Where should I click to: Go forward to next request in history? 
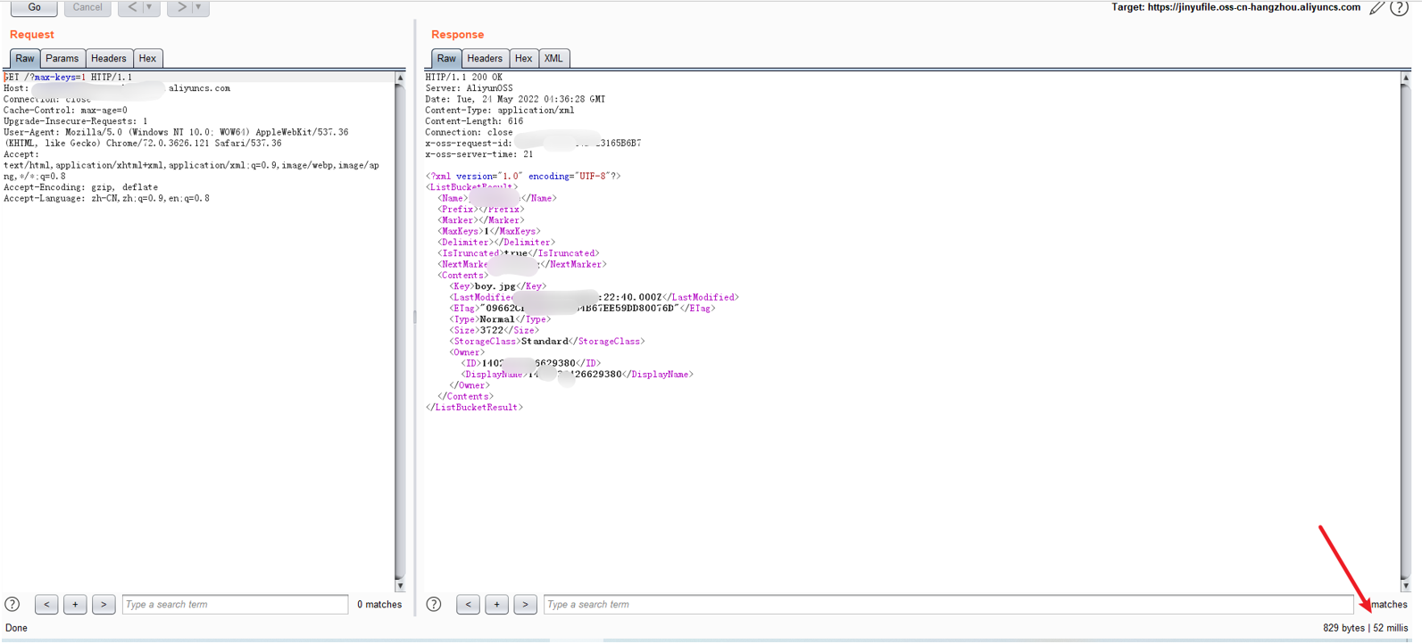pos(181,7)
